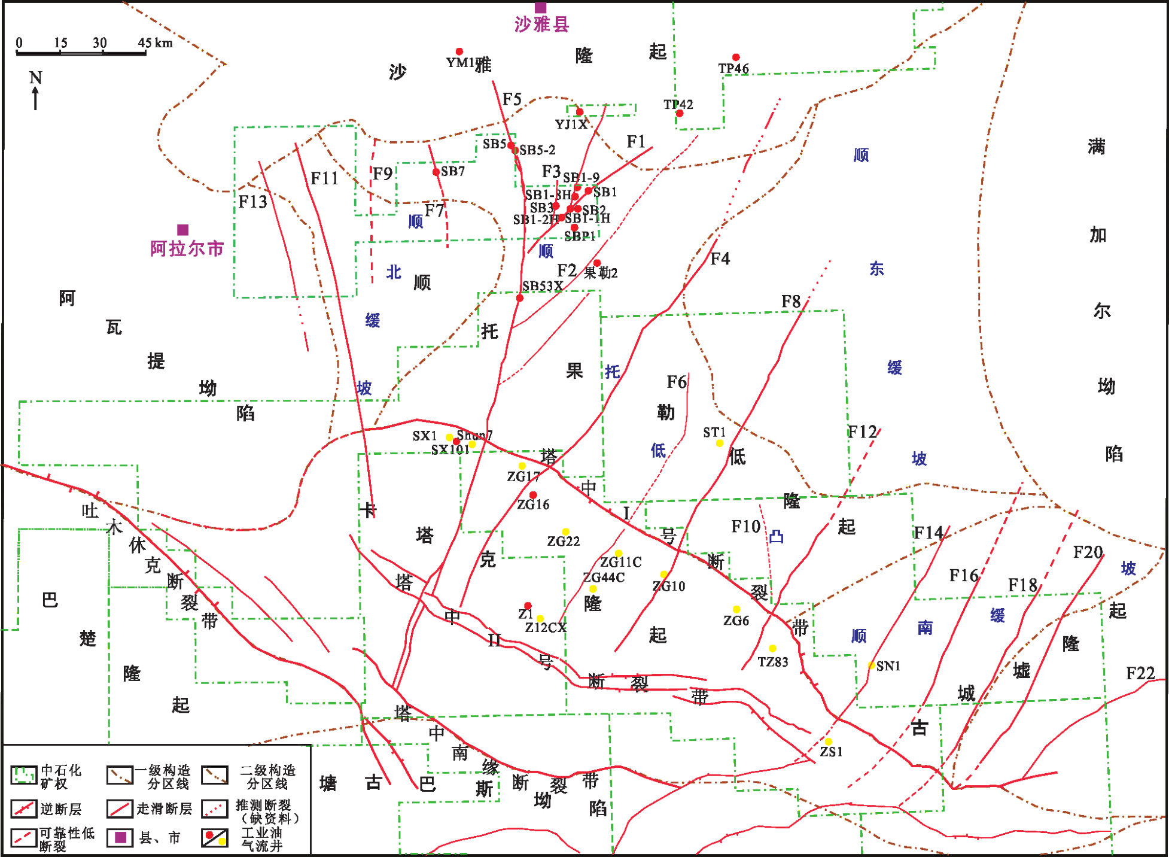Click the red well dot at TP46
1169x857 pixels.
736,57
